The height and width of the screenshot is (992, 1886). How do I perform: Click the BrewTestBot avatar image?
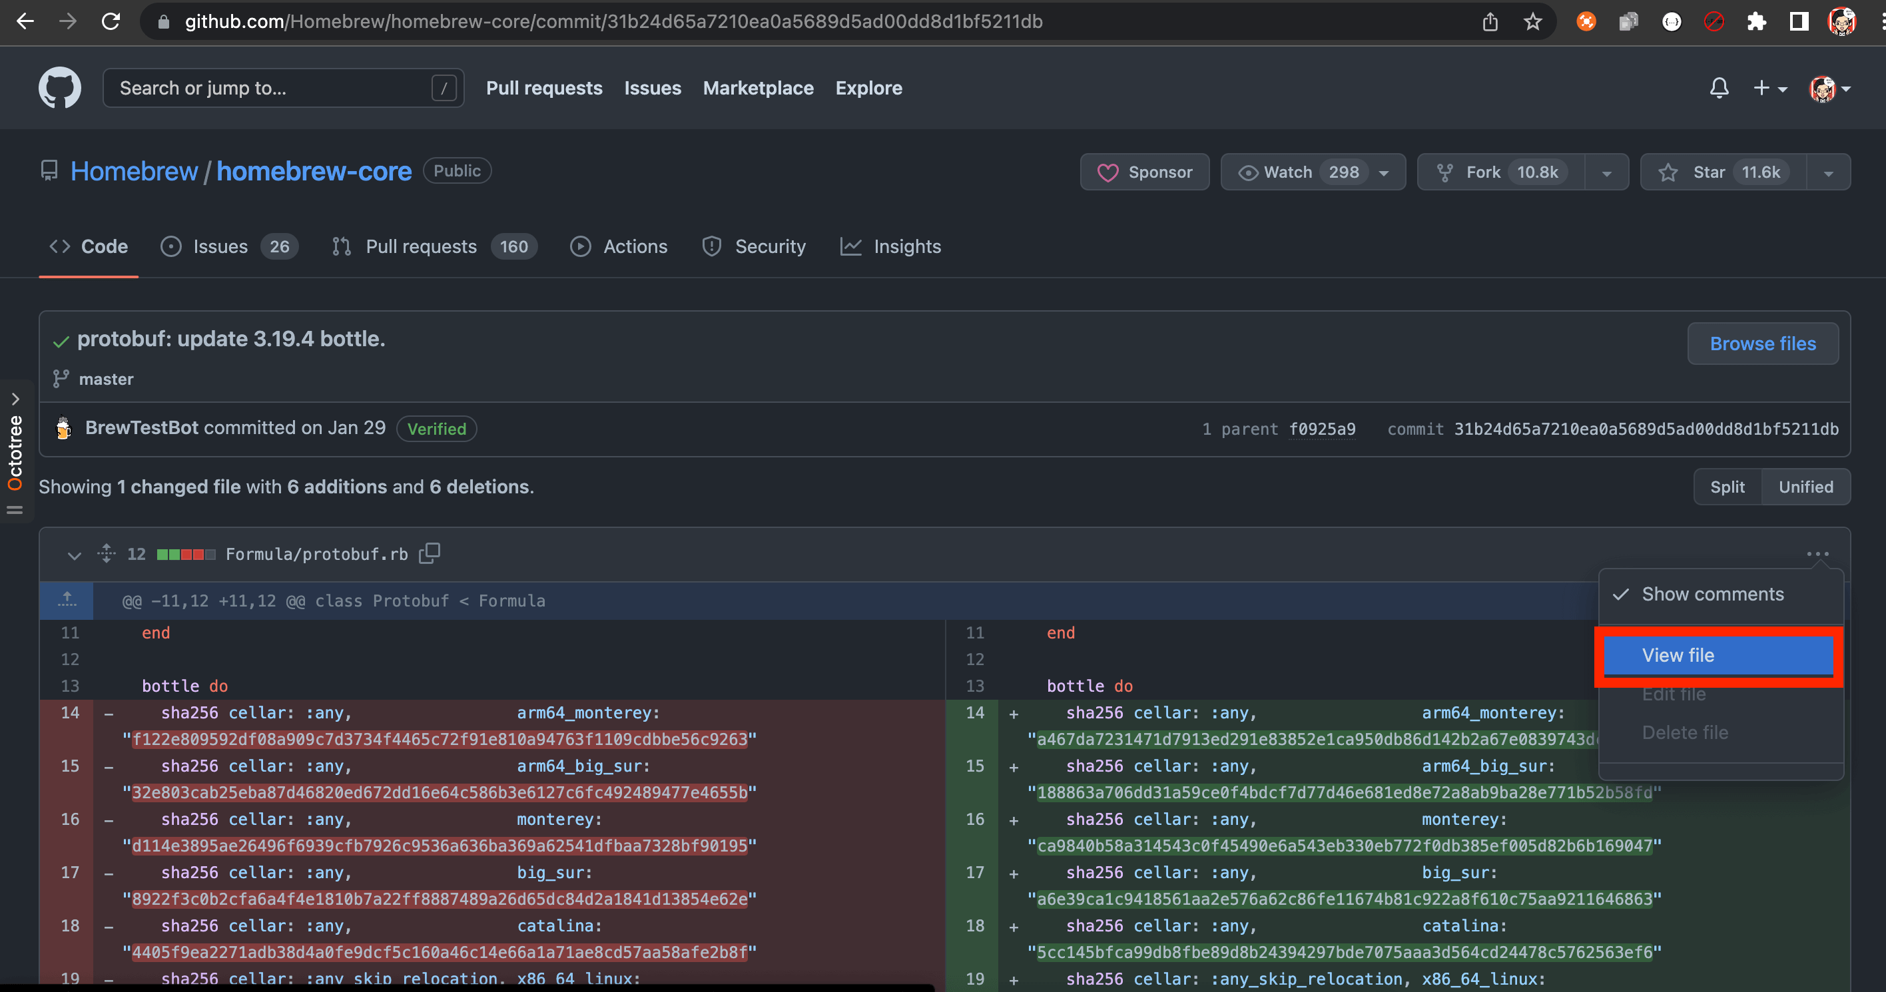coord(64,428)
